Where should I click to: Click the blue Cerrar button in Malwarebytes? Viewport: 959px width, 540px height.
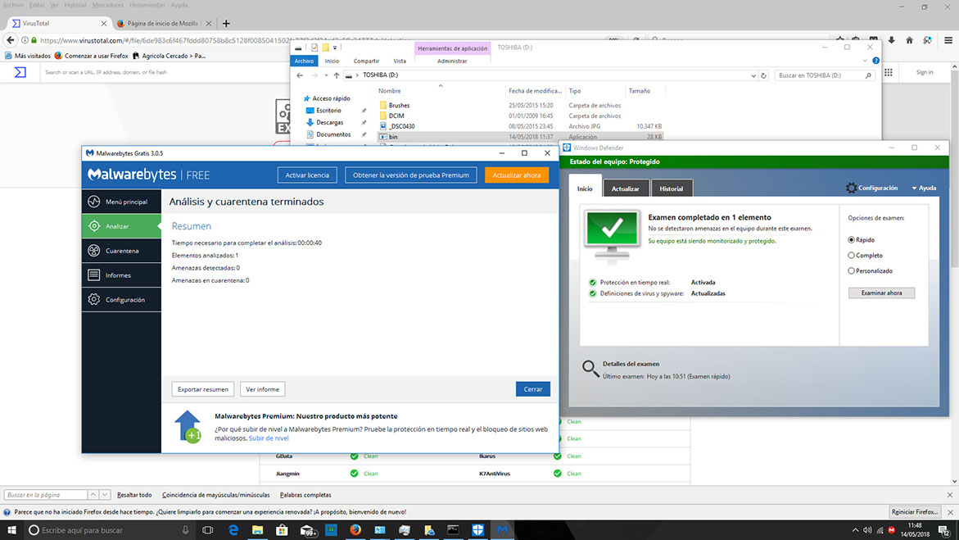click(x=532, y=389)
